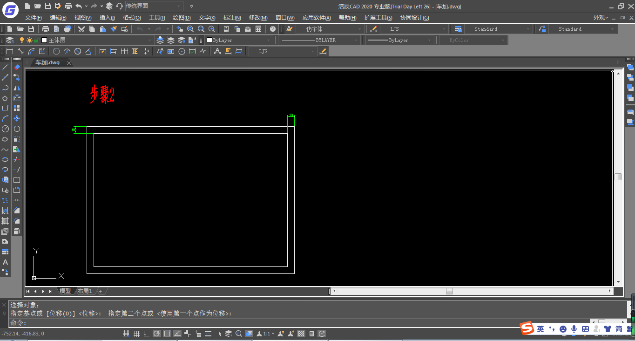
Task: Open the ByLayer lineweight dropdown
Action: pos(400,40)
